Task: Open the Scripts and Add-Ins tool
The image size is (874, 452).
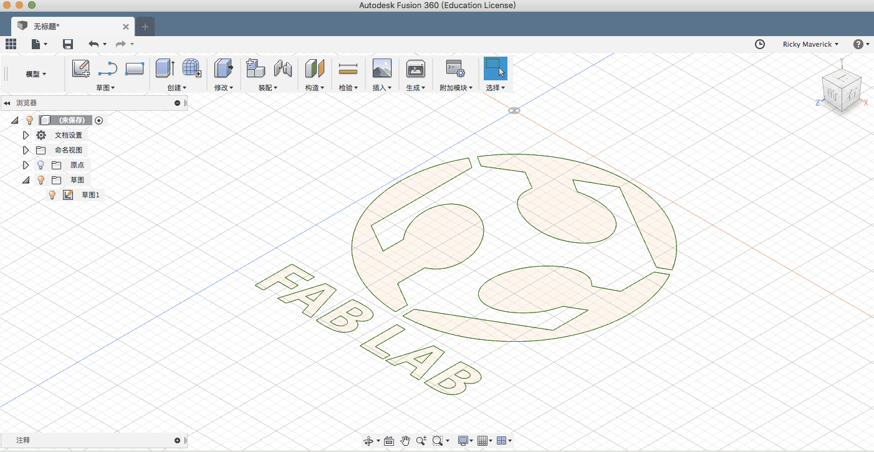Action: [x=456, y=68]
